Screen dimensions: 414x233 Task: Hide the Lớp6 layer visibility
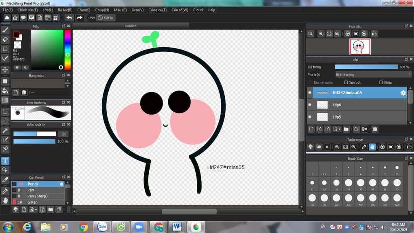pyautogui.click(x=310, y=105)
